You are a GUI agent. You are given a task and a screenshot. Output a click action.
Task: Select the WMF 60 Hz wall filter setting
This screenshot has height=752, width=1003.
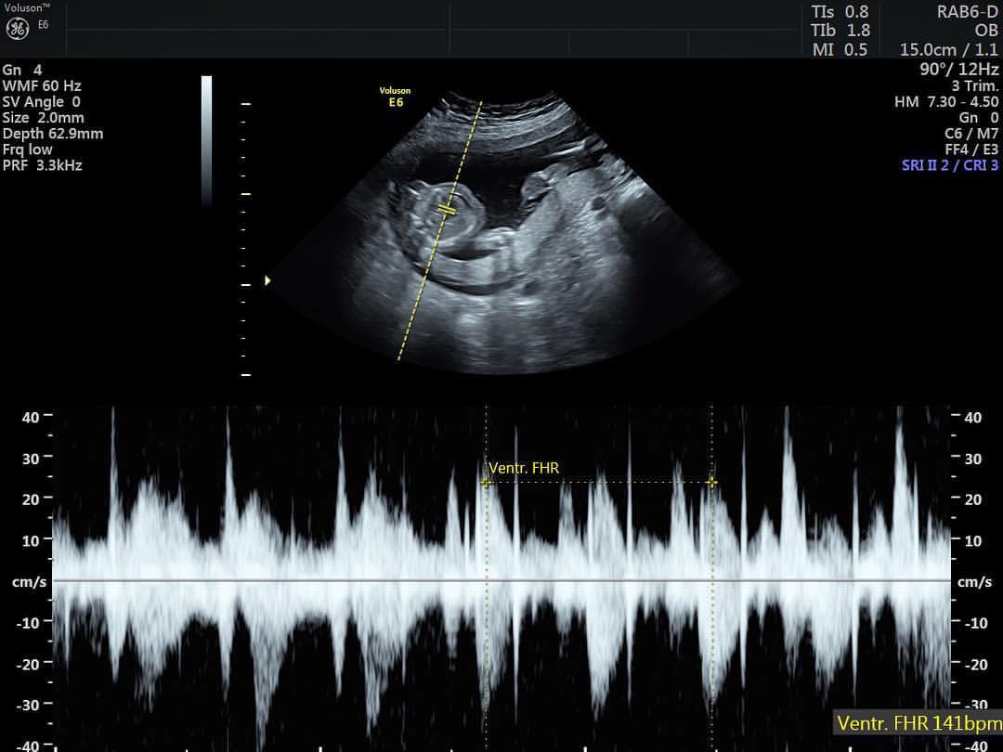(42, 86)
